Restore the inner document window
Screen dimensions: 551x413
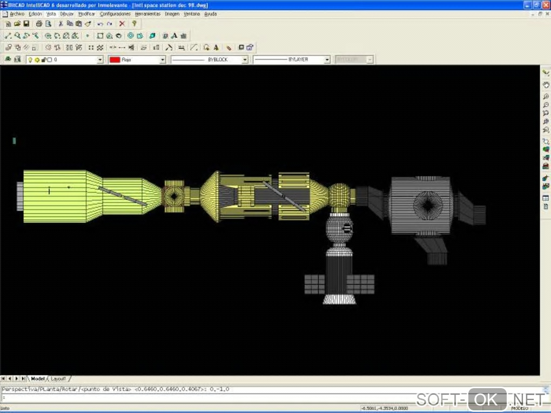(540, 14)
